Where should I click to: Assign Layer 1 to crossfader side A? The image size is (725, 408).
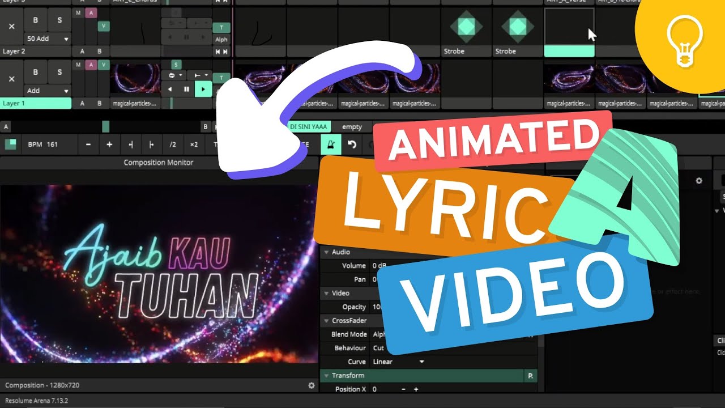[82, 103]
